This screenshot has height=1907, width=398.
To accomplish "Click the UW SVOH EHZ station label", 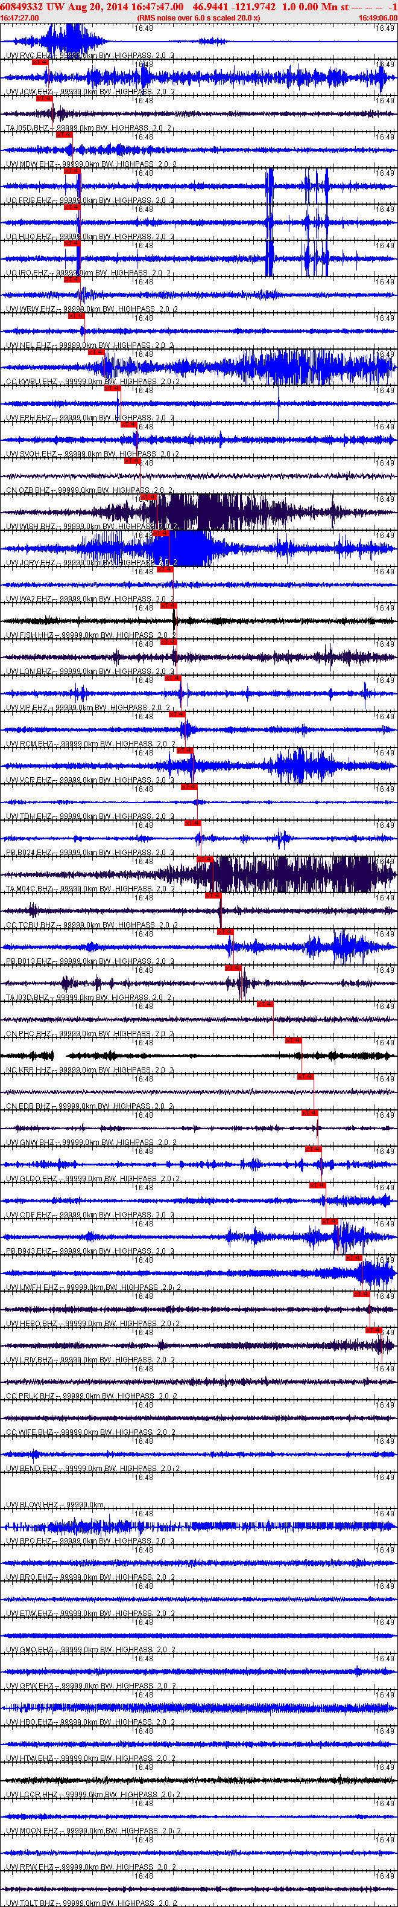I will pyautogui.click(x=32, y=455).
